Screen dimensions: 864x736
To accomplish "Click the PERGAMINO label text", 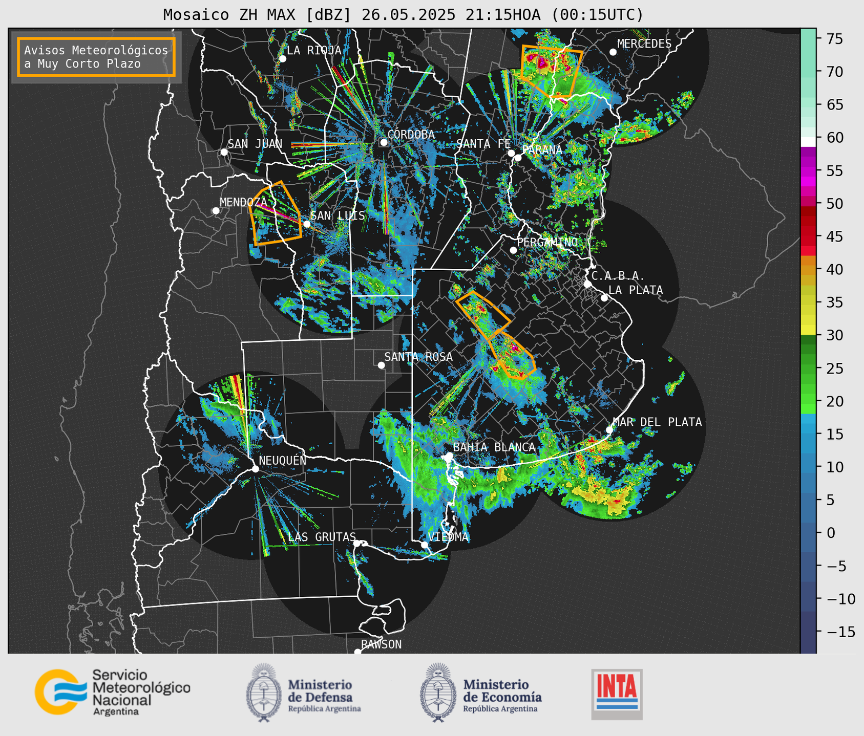I will [x=547, y=242].
